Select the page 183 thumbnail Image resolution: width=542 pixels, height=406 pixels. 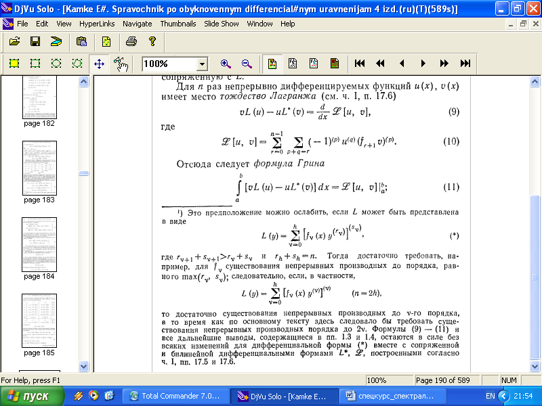39,168
